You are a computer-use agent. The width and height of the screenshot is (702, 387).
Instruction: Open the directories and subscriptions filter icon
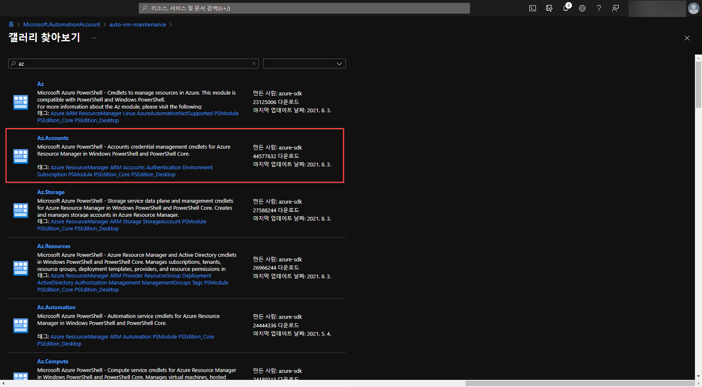click(549, 8)
